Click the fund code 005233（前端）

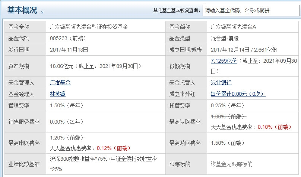click(x=68, y=38)
